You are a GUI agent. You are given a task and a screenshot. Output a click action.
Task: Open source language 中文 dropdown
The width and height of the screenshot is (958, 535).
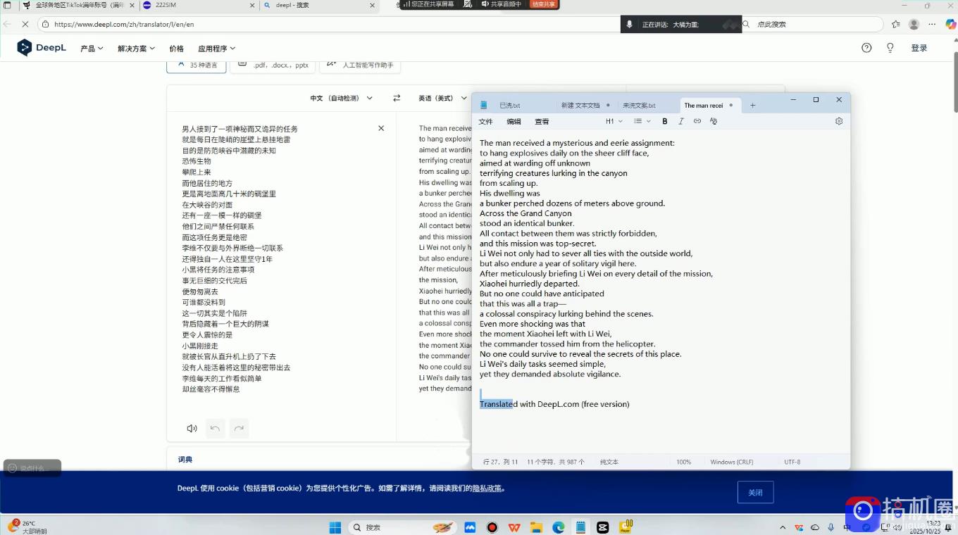(x=341, y=98)
